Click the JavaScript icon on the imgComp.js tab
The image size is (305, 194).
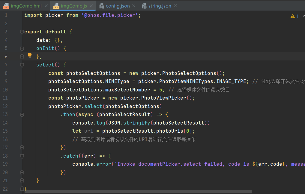click(56, 5)
